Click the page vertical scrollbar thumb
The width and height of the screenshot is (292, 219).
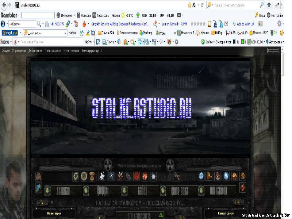pyautogui.click(x=282, y=64)
